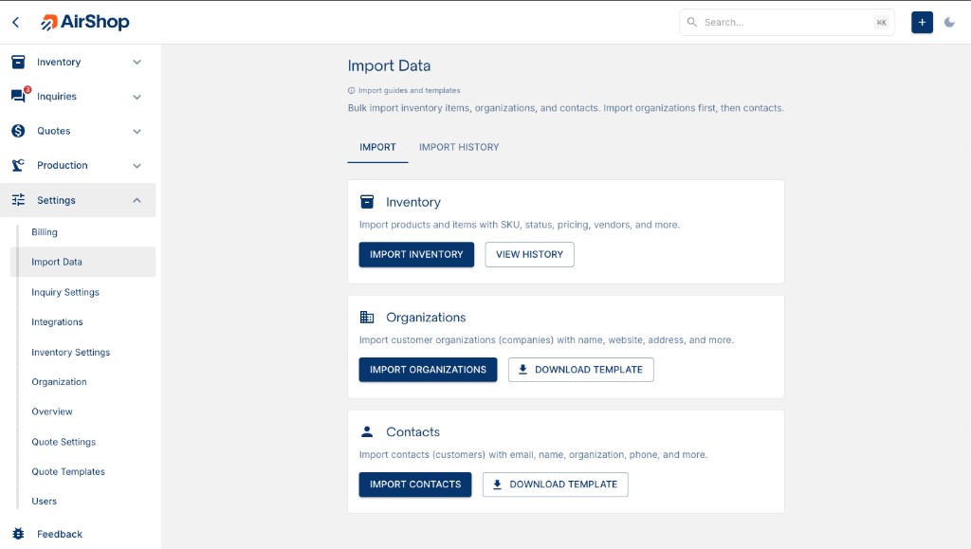This screenshot has height=549, width=971.
Task: Click the AirShop logo
Action: pos(85,22)
